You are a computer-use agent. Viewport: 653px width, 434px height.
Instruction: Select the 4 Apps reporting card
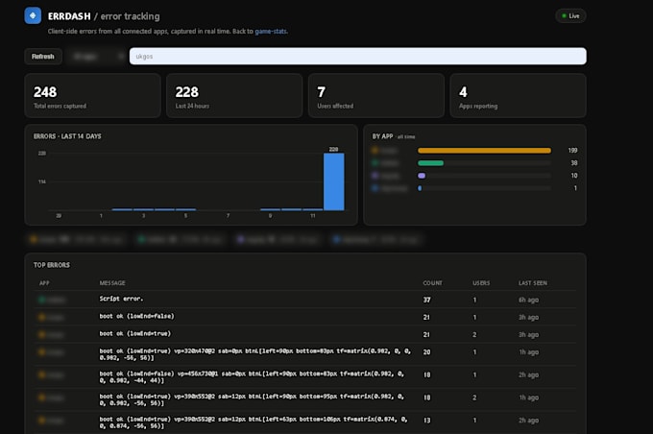pos(518,96)
